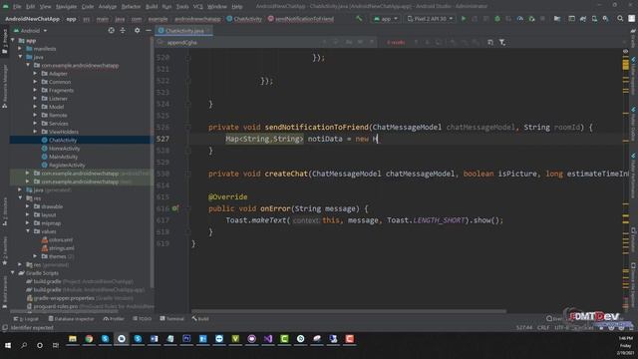Viewport: 638px width, 359px height.
Task: Open the Profile app gauge icon
Action: tap(520, 19)
